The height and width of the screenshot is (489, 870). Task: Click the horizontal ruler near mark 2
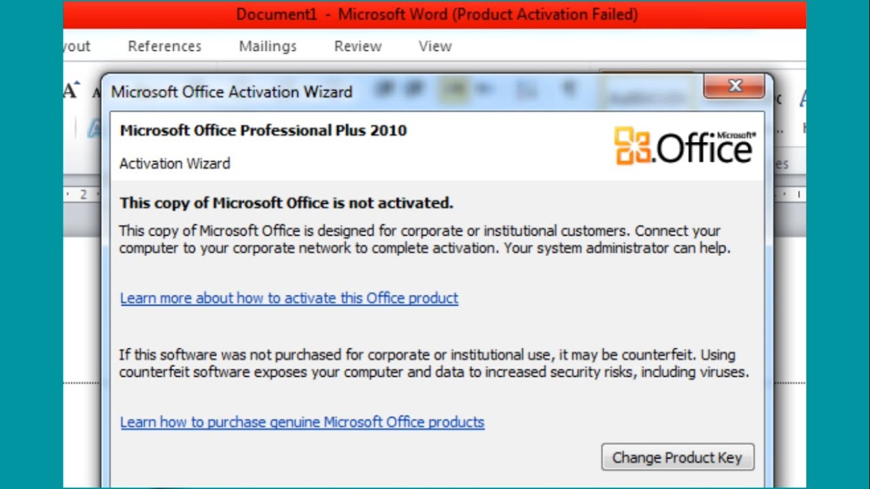coord(83,194)
